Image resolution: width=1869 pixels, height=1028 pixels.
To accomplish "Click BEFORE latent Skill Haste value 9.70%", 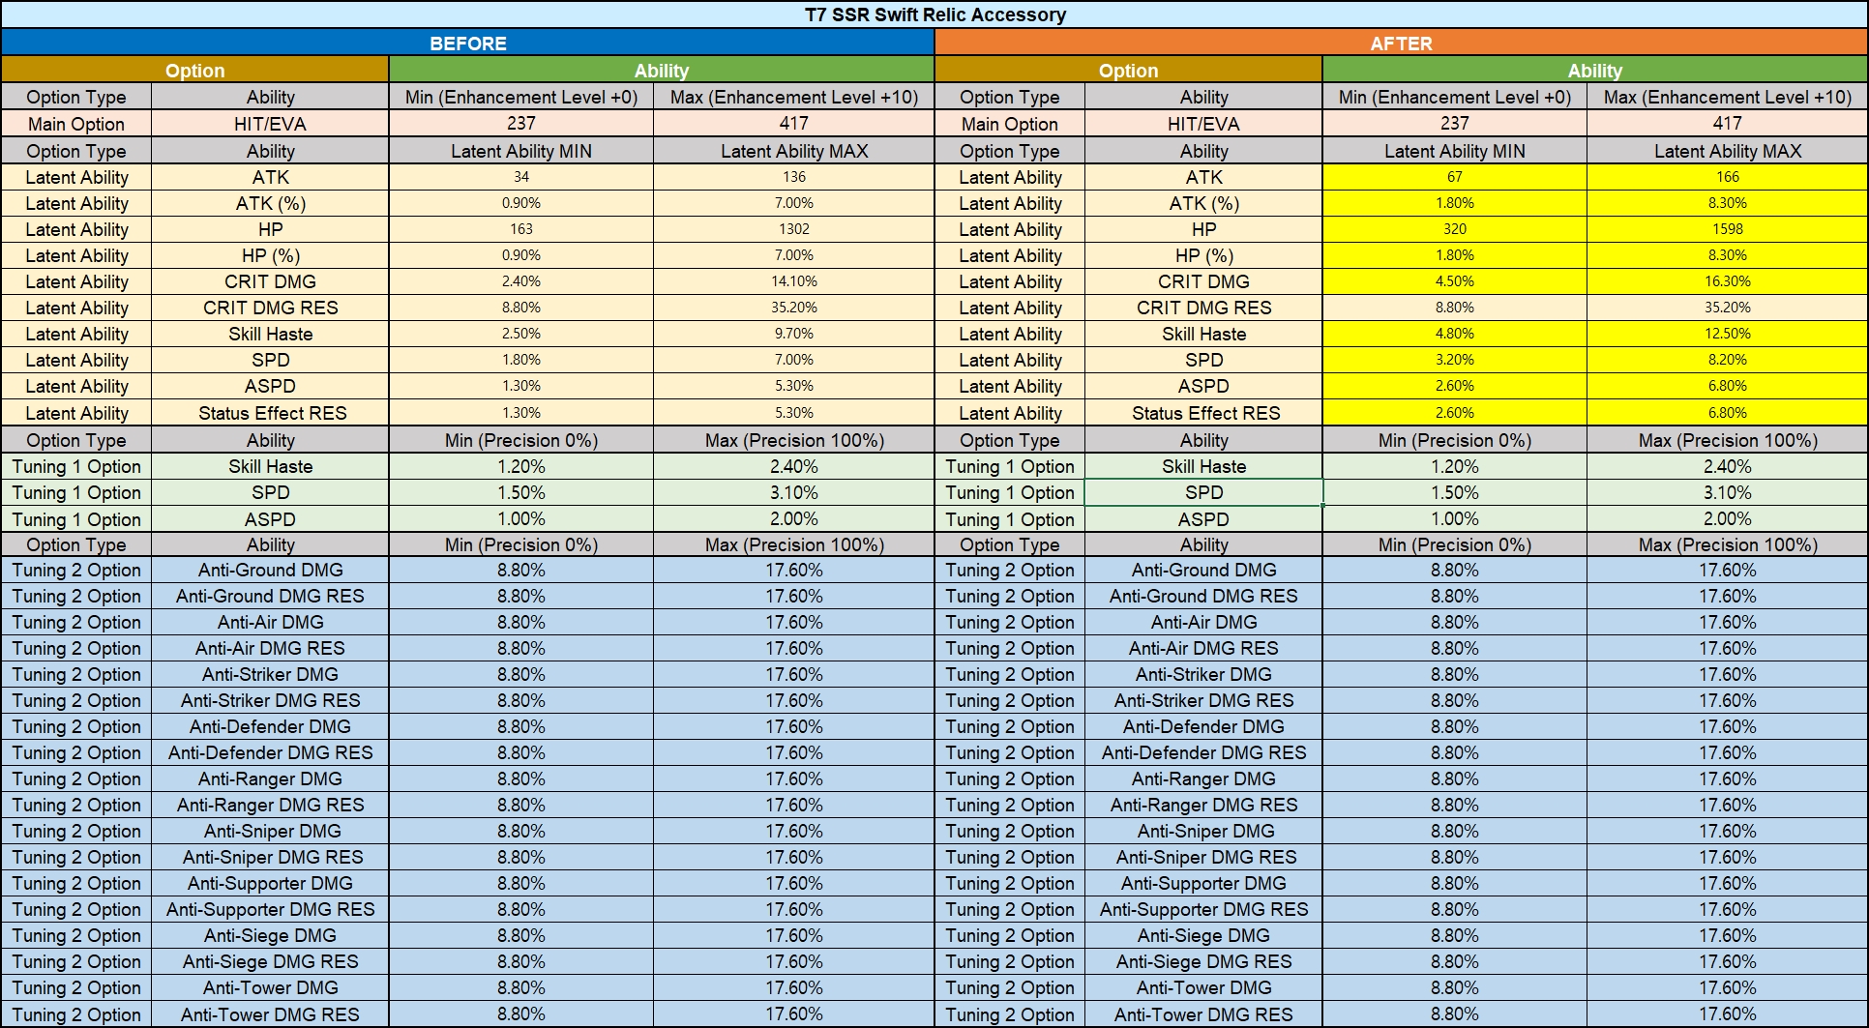I will coord(793,334).
